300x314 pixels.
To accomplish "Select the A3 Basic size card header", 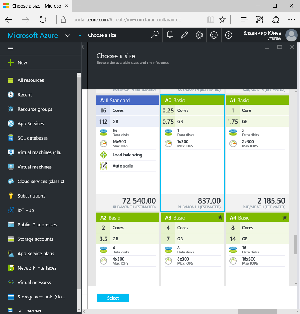I will tap(193, 217).
